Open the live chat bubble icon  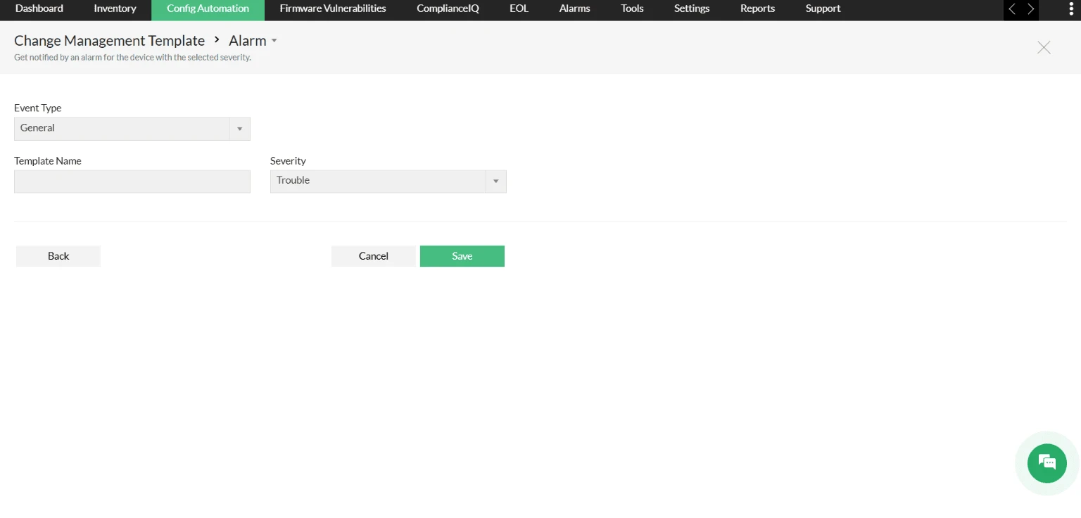1047,462
